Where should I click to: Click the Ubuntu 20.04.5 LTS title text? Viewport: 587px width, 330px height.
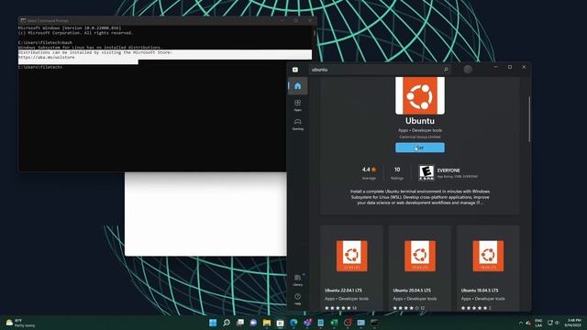pos(412,291)
